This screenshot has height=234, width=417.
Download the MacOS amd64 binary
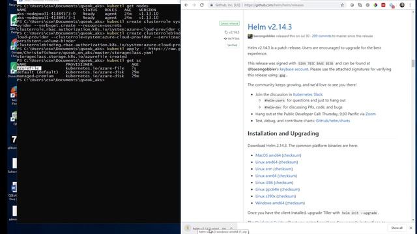click(268, 155)
